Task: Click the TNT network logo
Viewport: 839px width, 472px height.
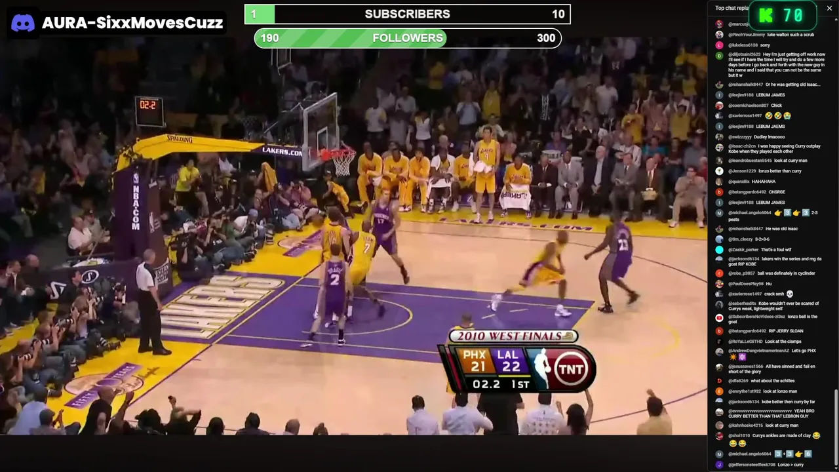Action: click(x=570, y=368)
